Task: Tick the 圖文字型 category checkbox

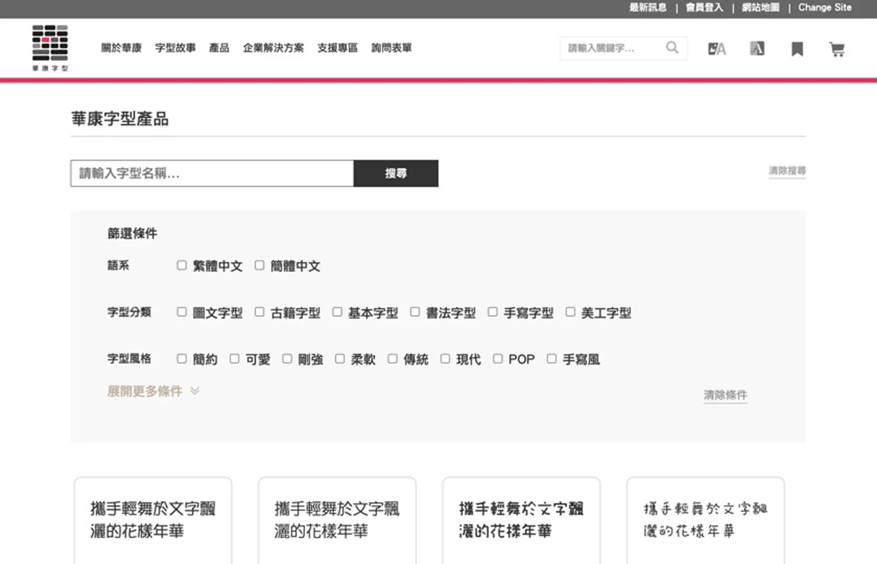Action: 181,312
